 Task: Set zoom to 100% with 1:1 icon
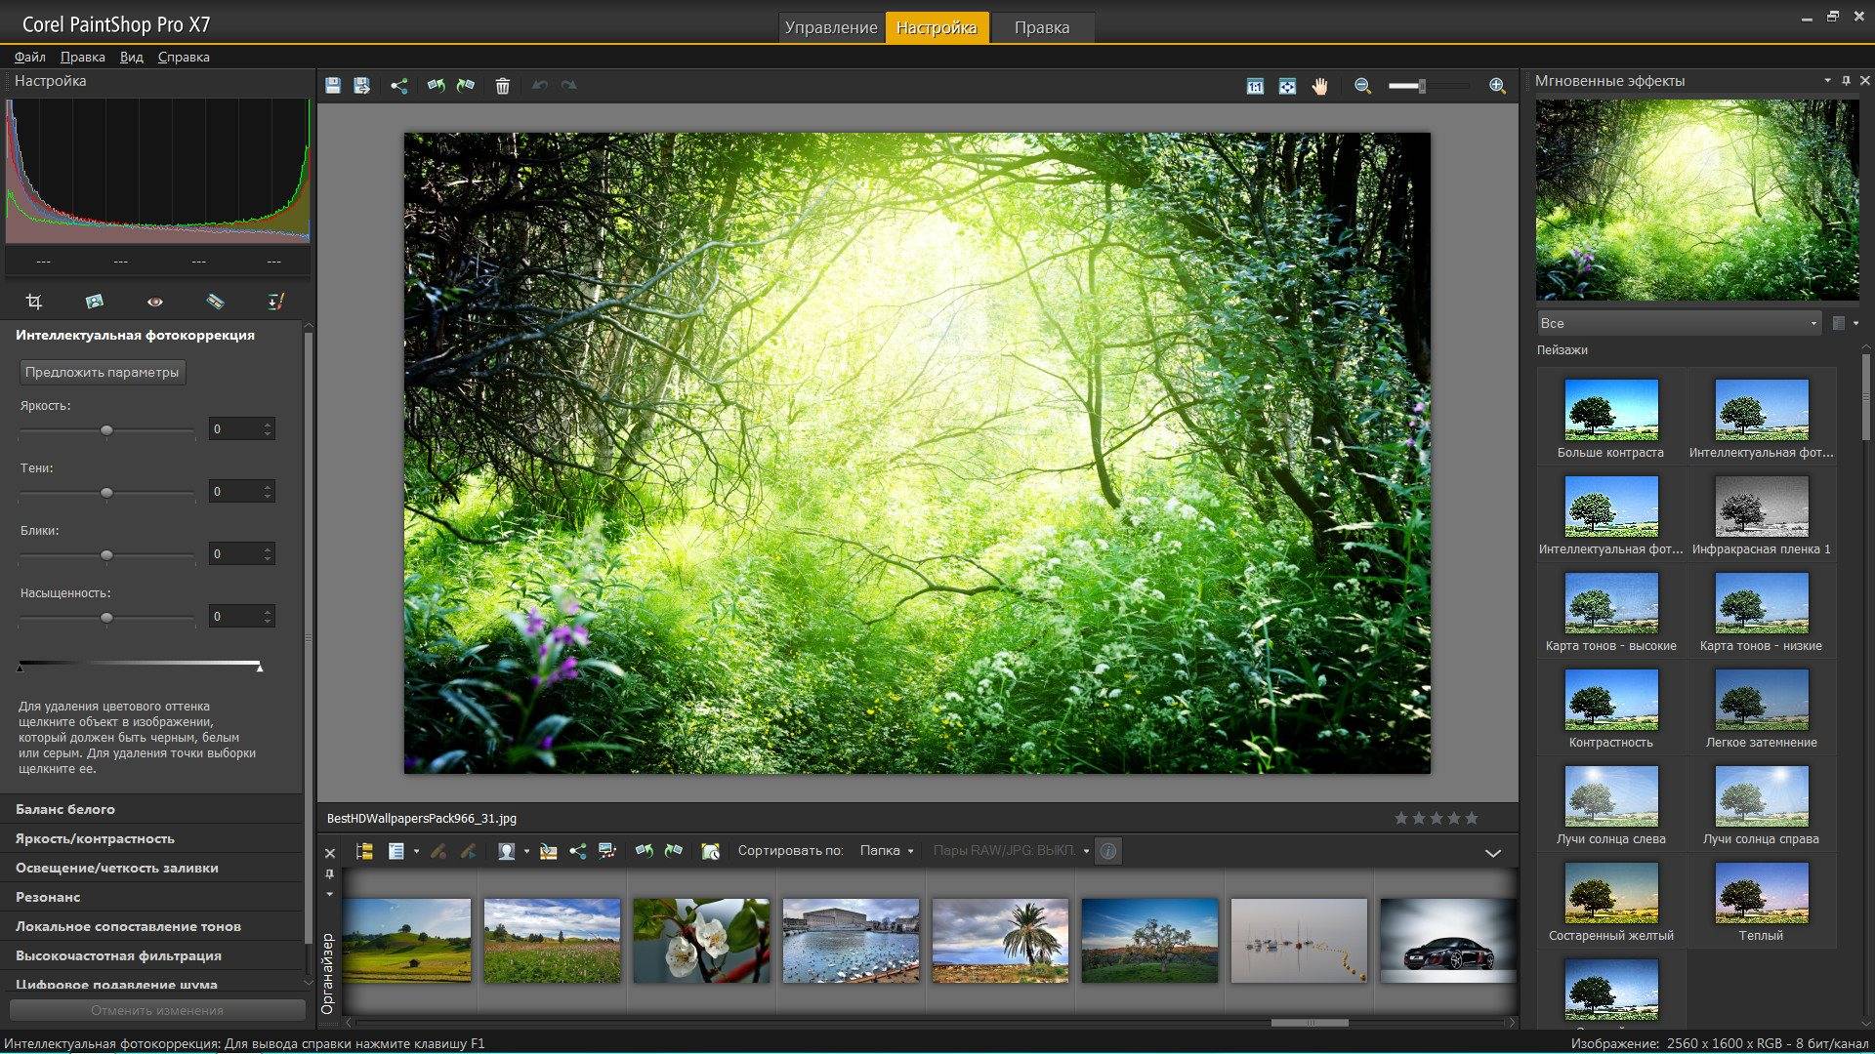click(1255, 86)
